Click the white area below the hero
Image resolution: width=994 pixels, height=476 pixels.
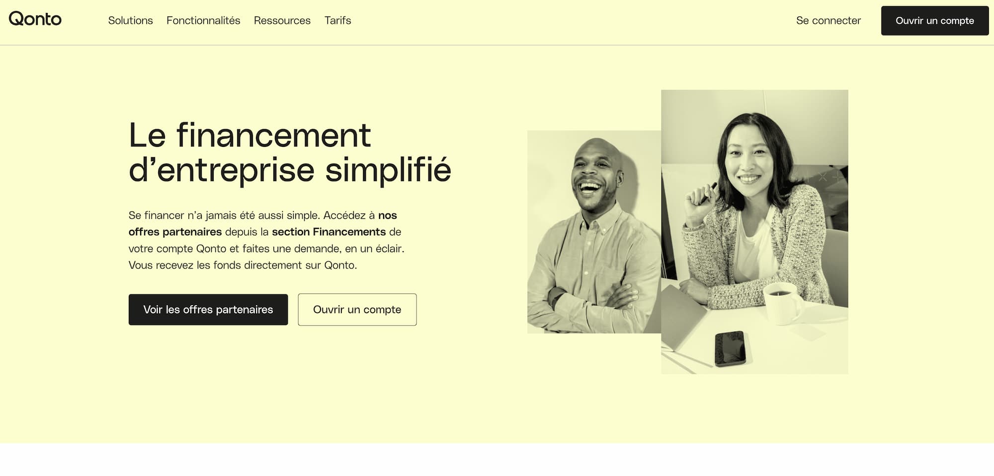(497, 460)
